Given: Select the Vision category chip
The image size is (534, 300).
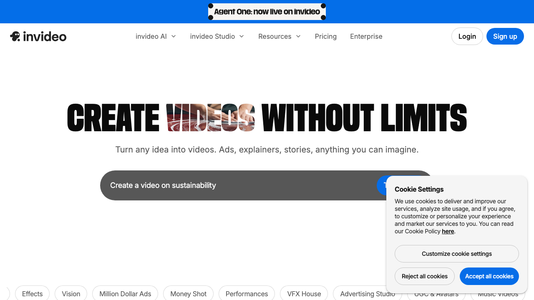Looking at the screenshot, I should (71, 293).
